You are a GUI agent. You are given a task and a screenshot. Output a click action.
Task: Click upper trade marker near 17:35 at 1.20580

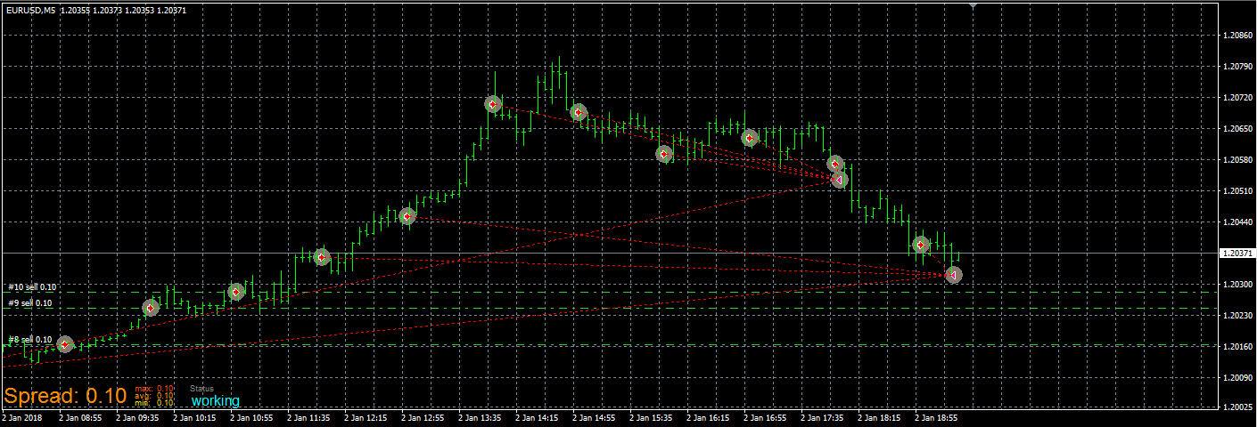tap(834, 164)
